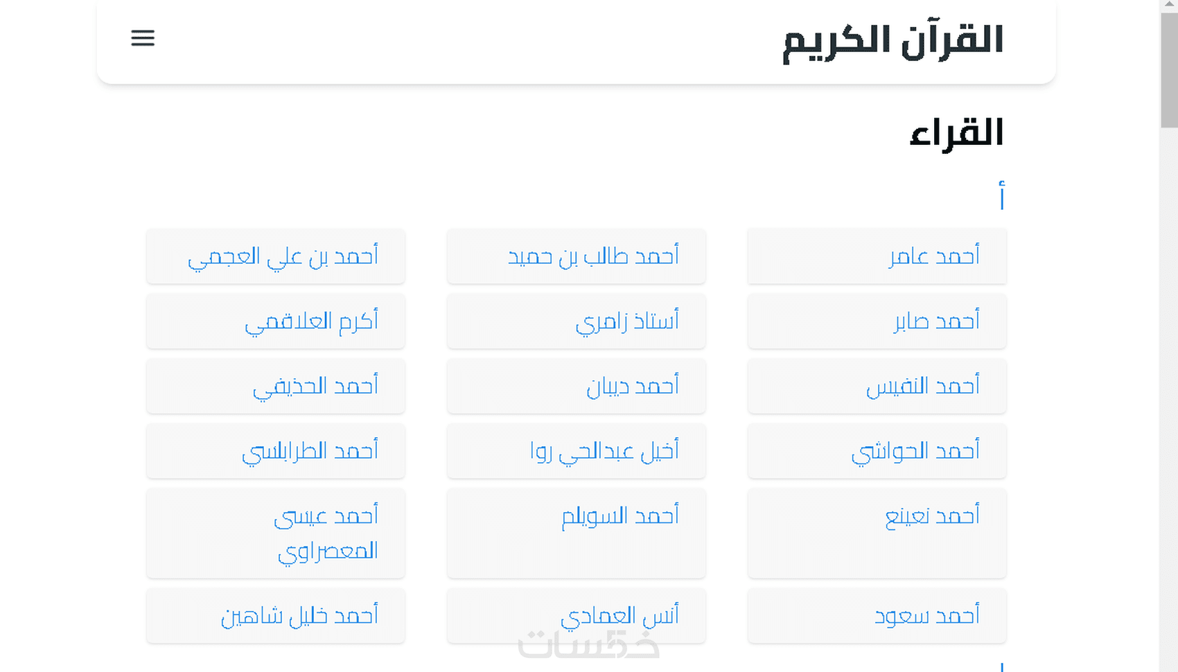
Task: Click the vertical page scrollbar thumb
Action: click(x=1168, y=69)
